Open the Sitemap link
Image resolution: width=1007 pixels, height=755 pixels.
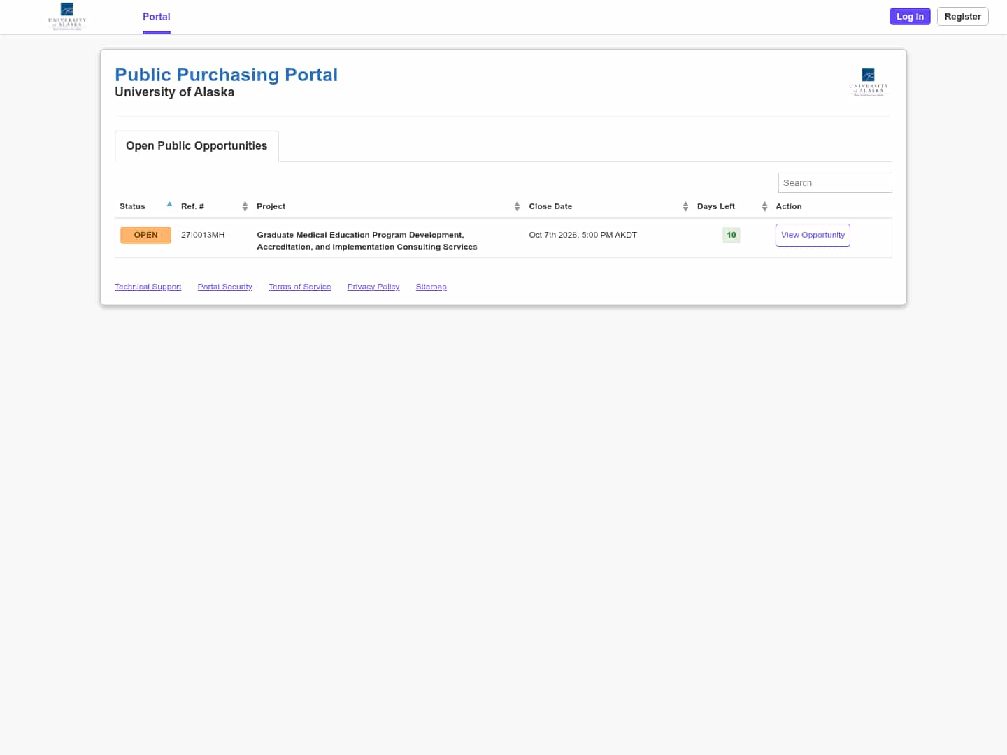click(x=431, y=287)
